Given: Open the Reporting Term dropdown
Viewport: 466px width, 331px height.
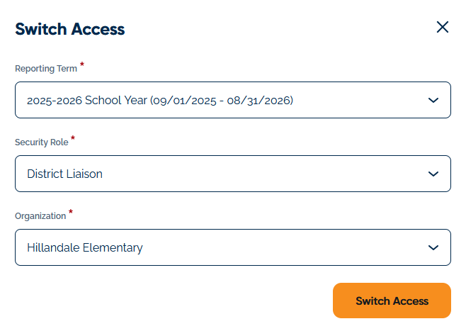Looking at the screenshot, I should (x=232, y=101).
